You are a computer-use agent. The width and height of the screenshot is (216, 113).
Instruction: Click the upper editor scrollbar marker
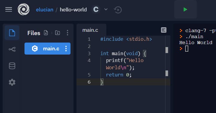point(167,50)
